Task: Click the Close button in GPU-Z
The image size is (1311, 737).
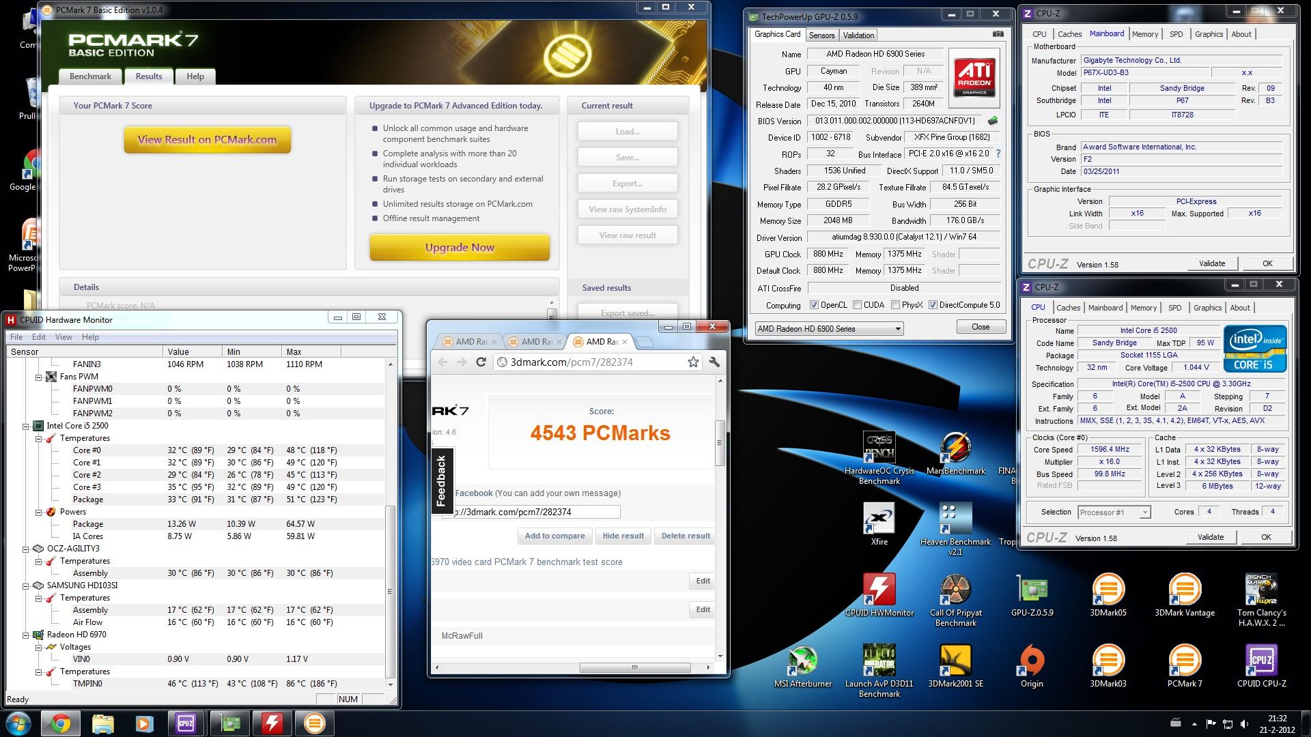Action: (981, 327)
